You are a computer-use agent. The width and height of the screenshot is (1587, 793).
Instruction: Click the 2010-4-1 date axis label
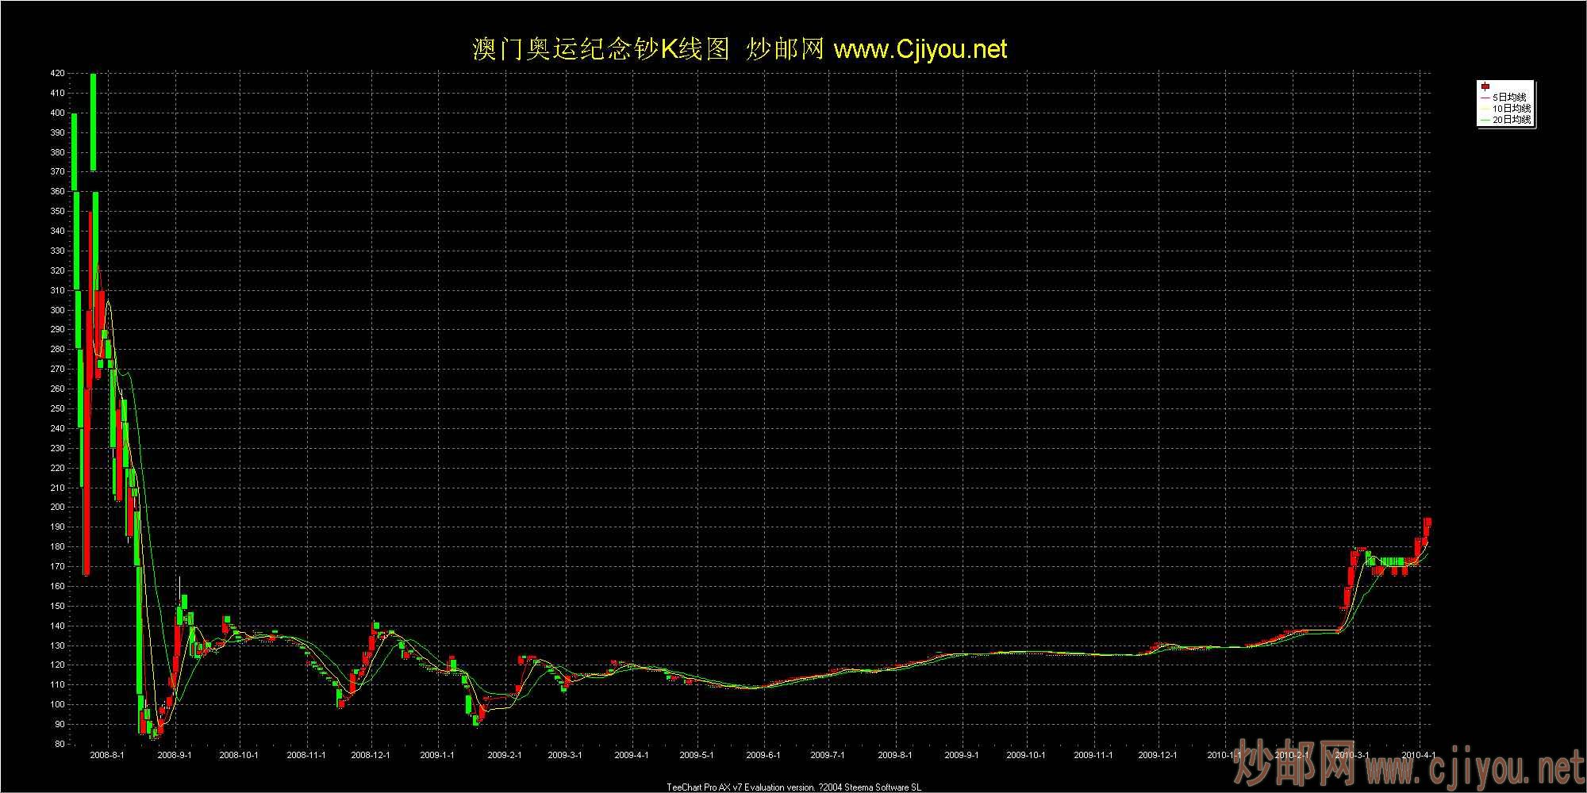pyautogui.click(x=1418, y=755)
